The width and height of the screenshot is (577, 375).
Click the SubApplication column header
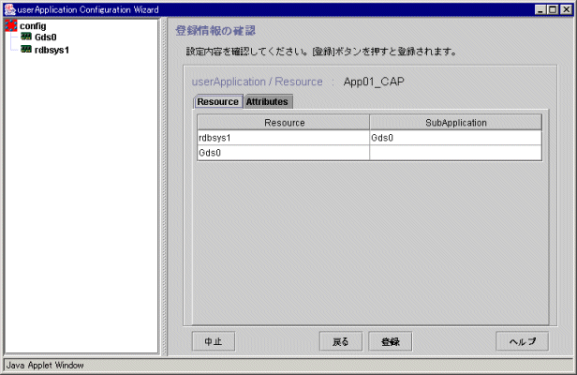click(455, 122)
